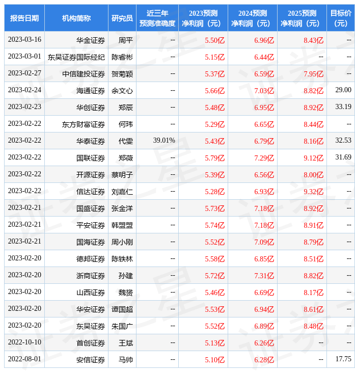The image size is (355, 372).
Task: Click 2025 forecast 9.12亿 for 国联证券
Action: 314,158
